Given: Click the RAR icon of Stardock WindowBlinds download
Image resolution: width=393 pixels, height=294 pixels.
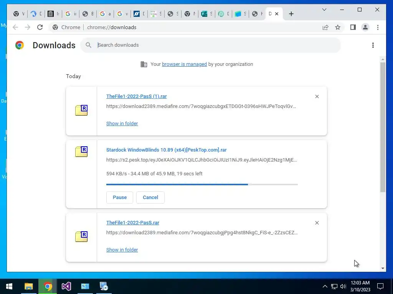Looking at the screenshot, I should [81, 152].
